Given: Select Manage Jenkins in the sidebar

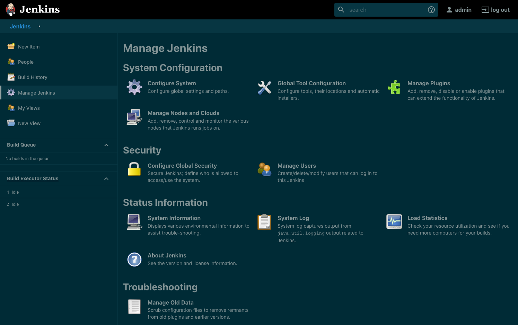Looking at the screenshot, I should pos(36,93).
